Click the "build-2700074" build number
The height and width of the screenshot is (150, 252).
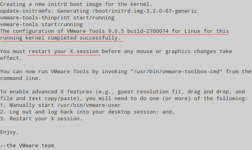coord(148,31)
